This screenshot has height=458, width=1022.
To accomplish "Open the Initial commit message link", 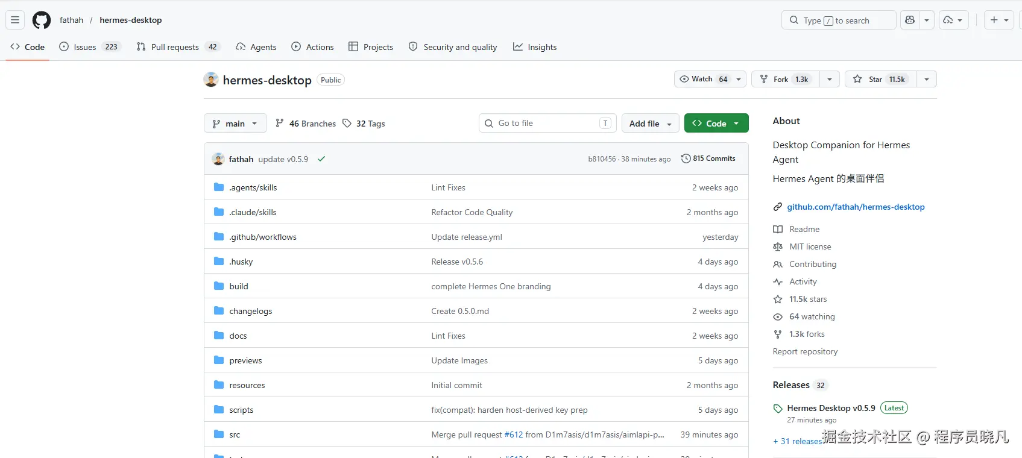I will pyautogui.click(x=457, y=385).
